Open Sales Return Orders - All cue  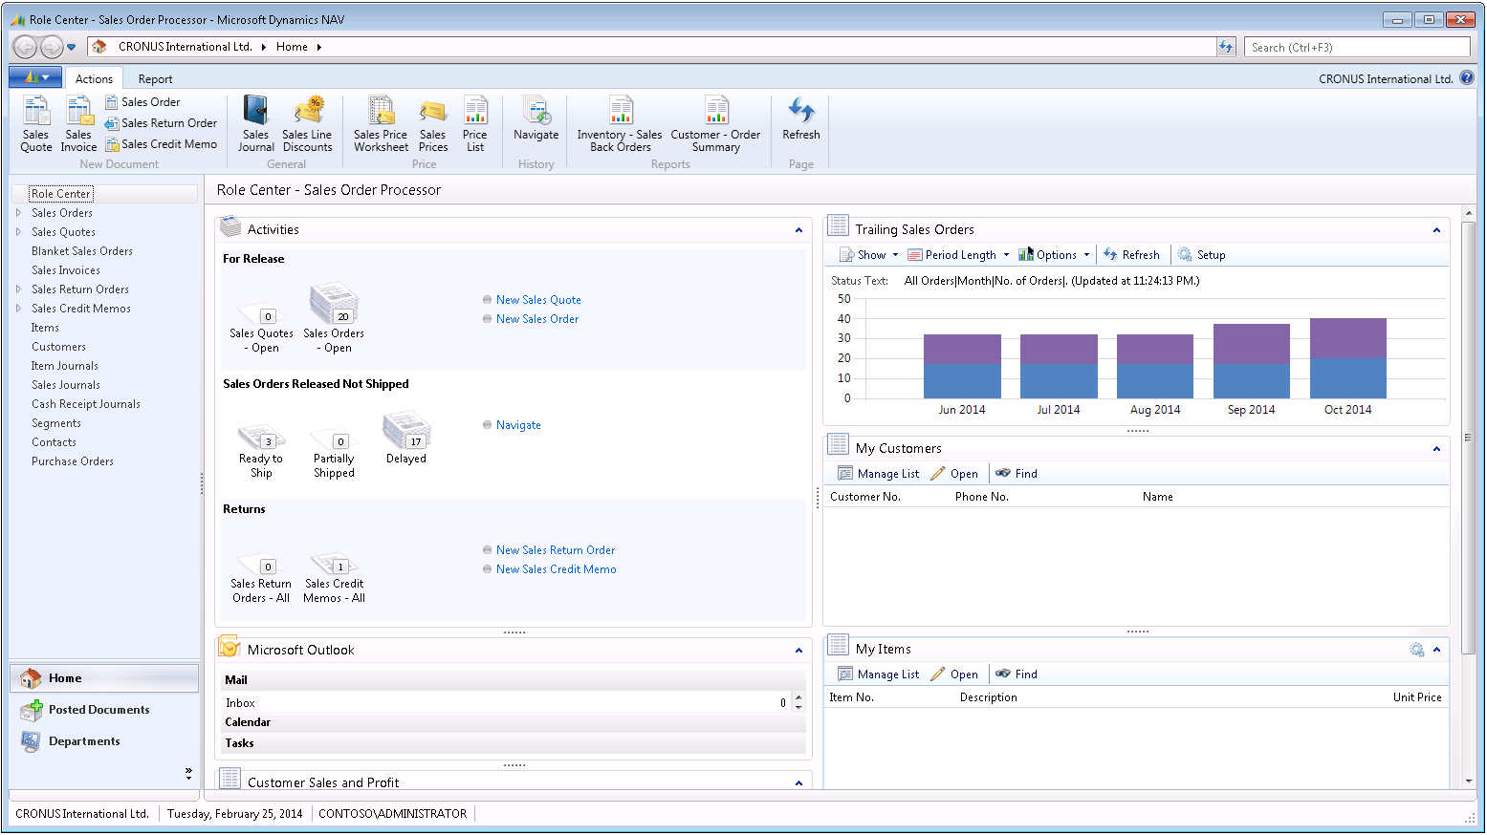pos(261,578)
